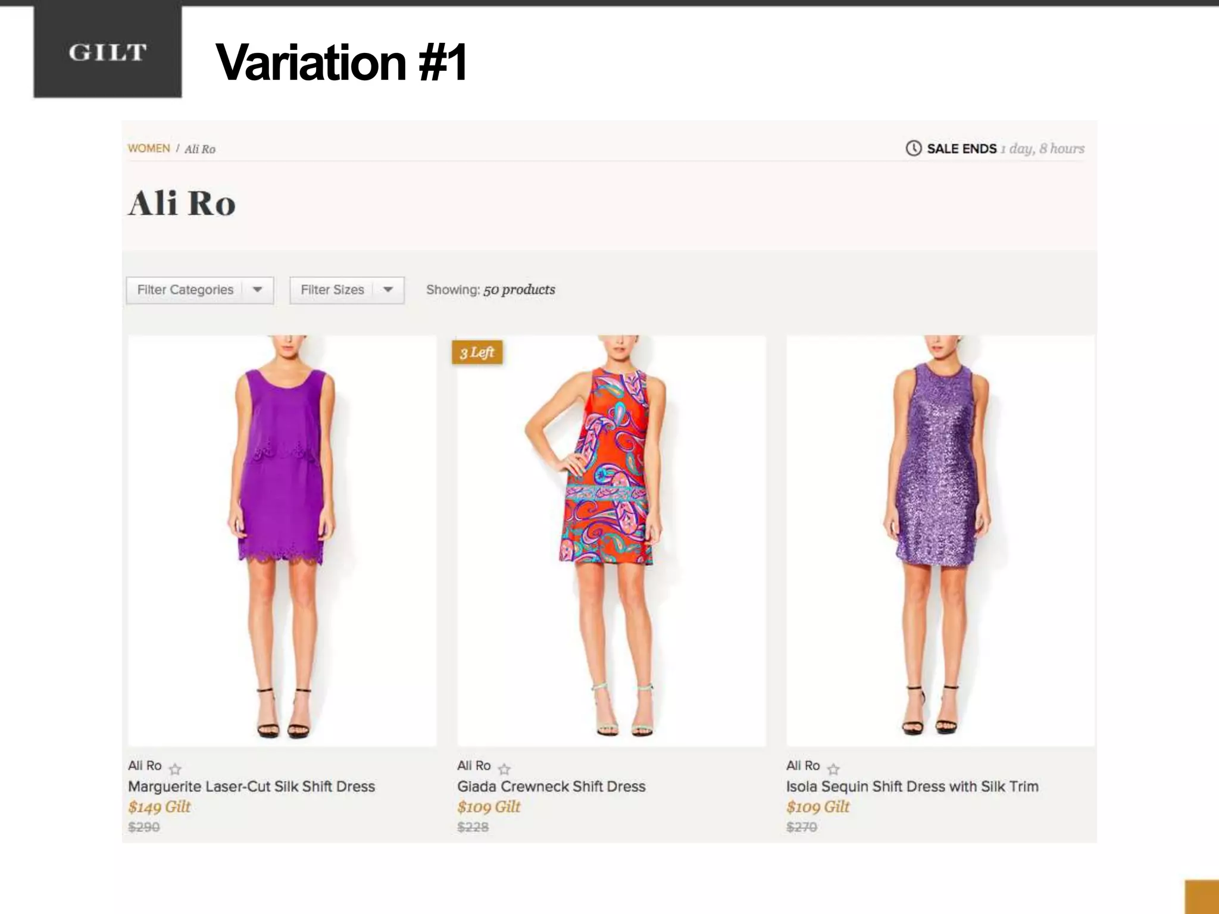This screenshot has width=1219, height=914.
Task: Open Marguerite Laser-Cut Silk Shift Dress link
Action: 252,786
